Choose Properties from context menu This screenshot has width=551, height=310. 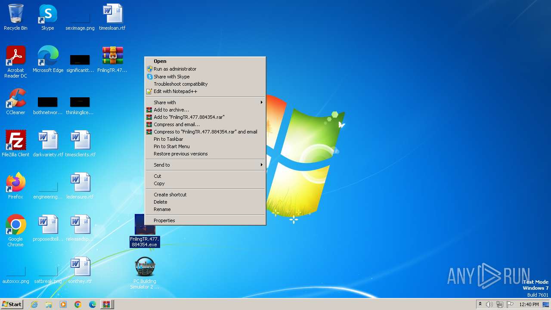[x=205, y=220]
